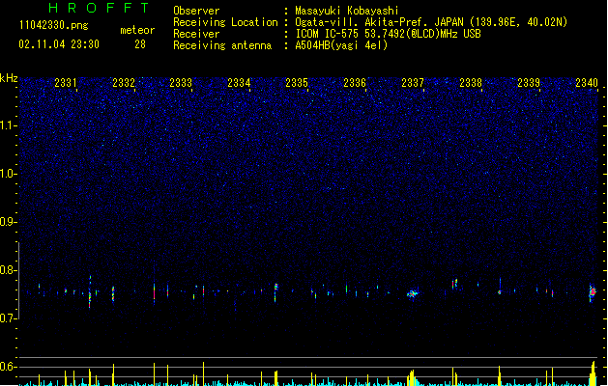Viewport: 608px width, 386px height.
Task: Click the 0.9 kHz axis label
Action: (9, 222)
